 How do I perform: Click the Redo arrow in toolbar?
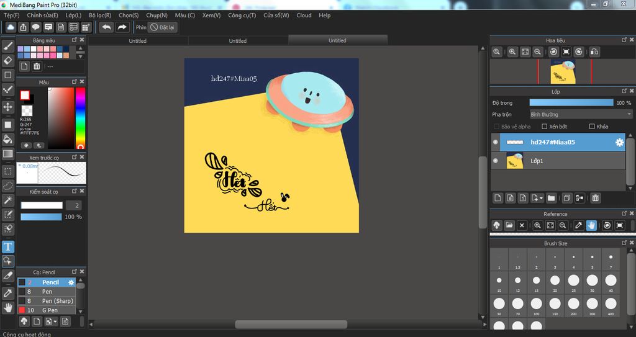click(122, 27)
